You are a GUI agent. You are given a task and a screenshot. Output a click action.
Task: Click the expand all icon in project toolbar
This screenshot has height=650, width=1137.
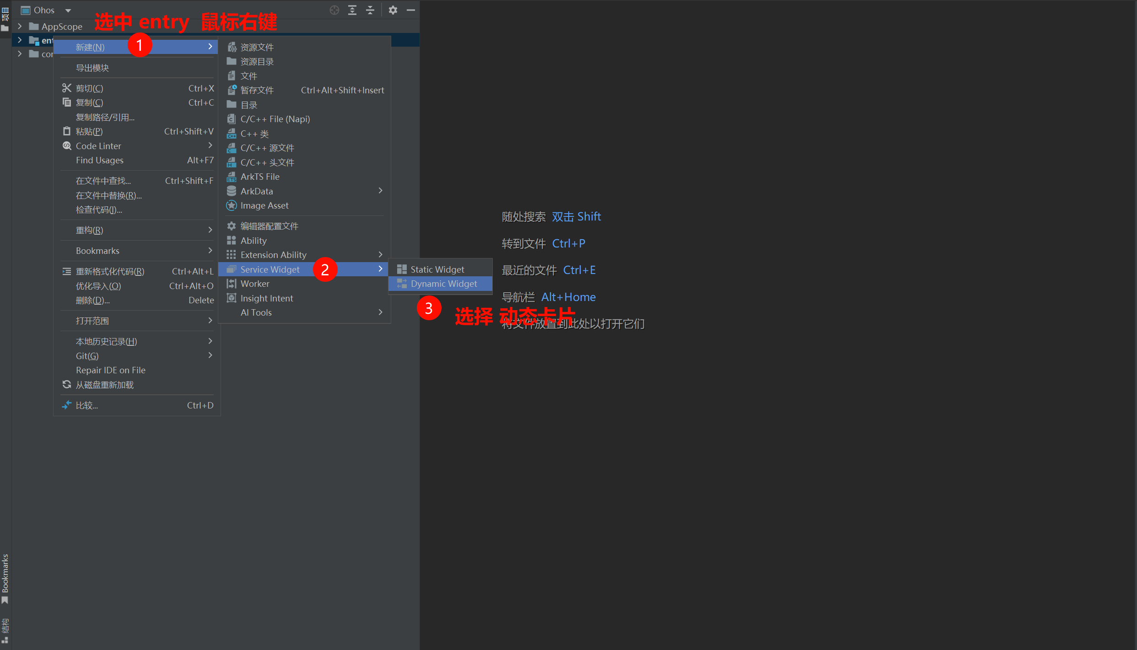pos(352,10)
